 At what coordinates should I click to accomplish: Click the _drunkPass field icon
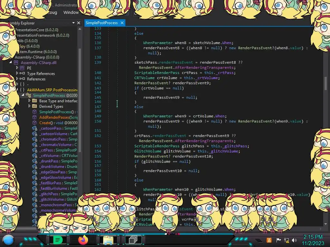pyautogui.click(x=34, y=161)
